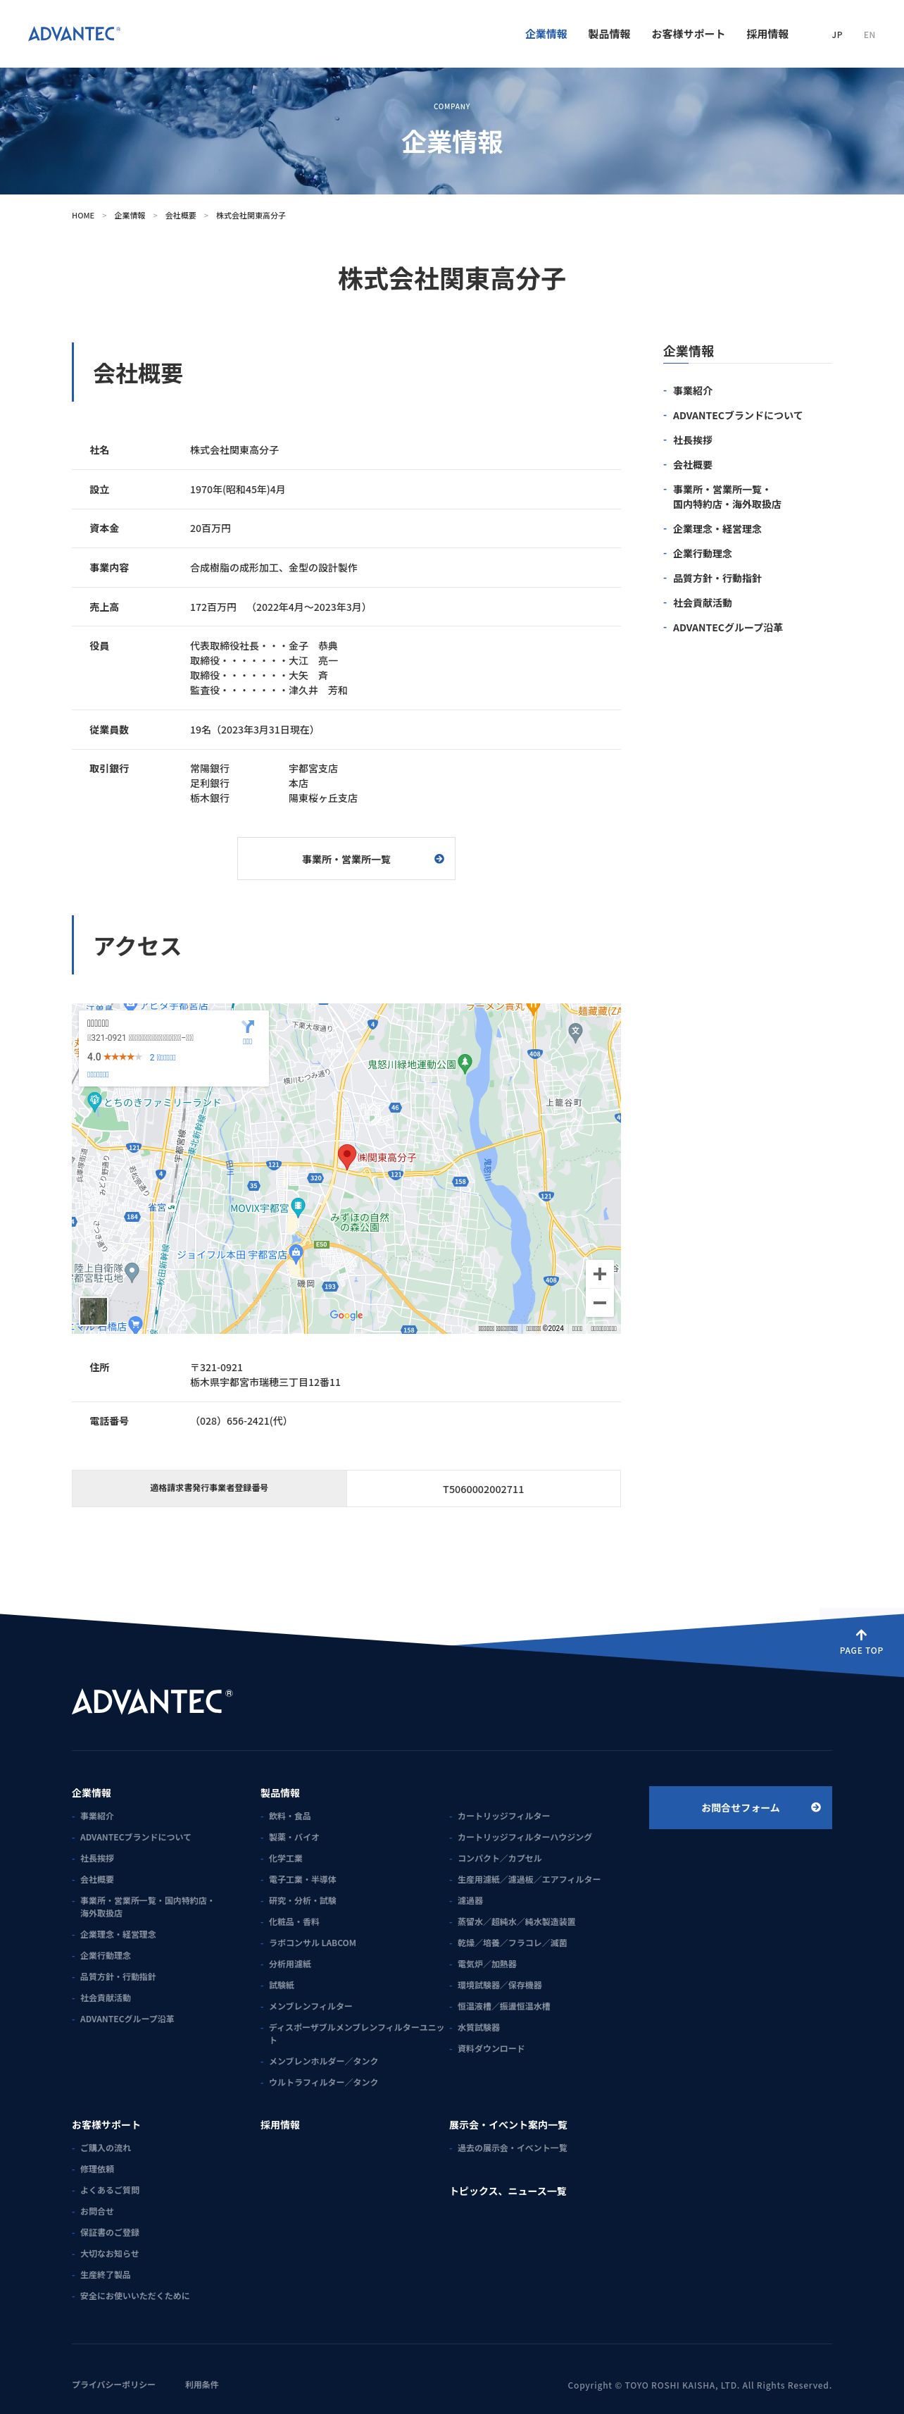
Task: Zoom out on the map with minus button
Action: (600, 1303)
